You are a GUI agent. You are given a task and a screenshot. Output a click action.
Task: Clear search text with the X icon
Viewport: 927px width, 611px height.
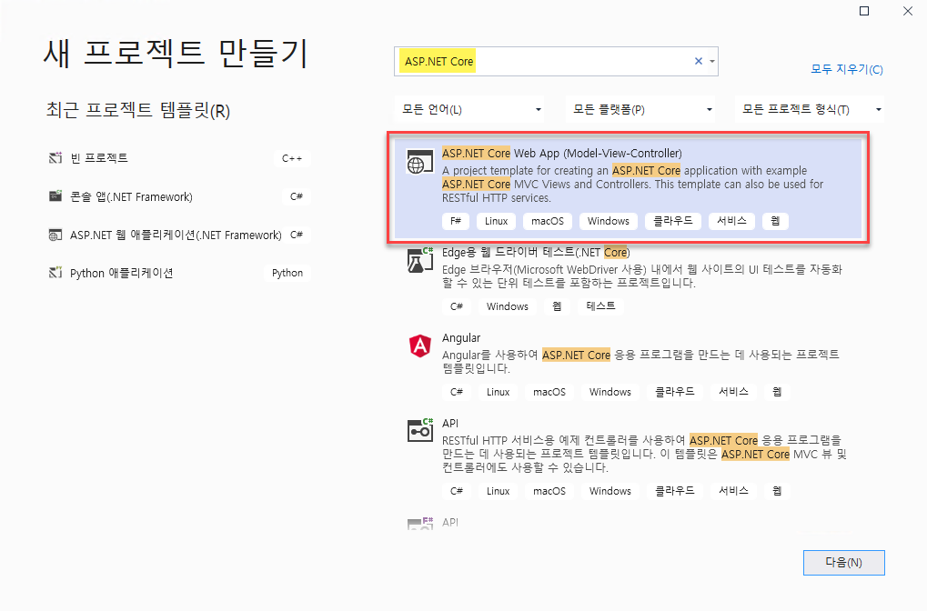click(x=699, y=61)
